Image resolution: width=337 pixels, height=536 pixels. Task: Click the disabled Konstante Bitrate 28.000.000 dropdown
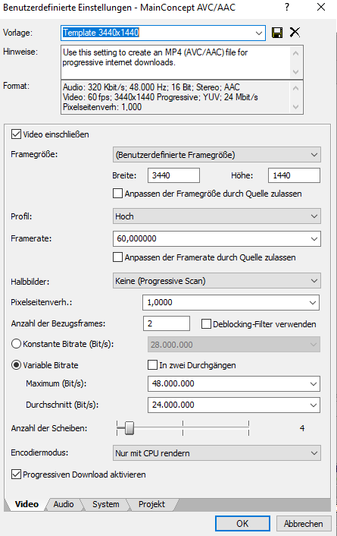point(234,345)
